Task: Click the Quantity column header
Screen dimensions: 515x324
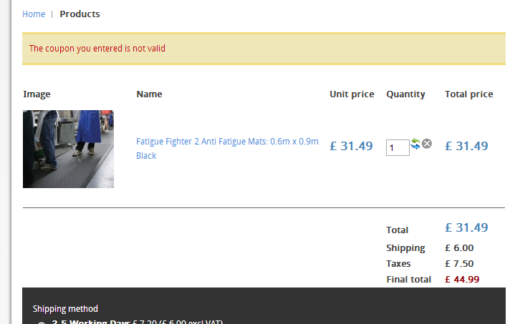Action: (x=405, y=94)
